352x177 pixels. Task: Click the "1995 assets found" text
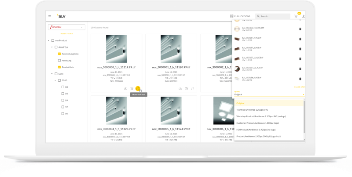(99, 28)
